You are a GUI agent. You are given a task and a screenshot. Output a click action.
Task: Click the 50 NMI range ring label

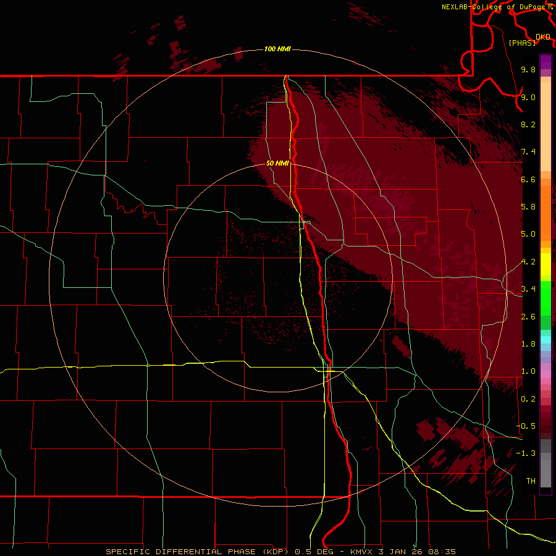pos(277,163)
